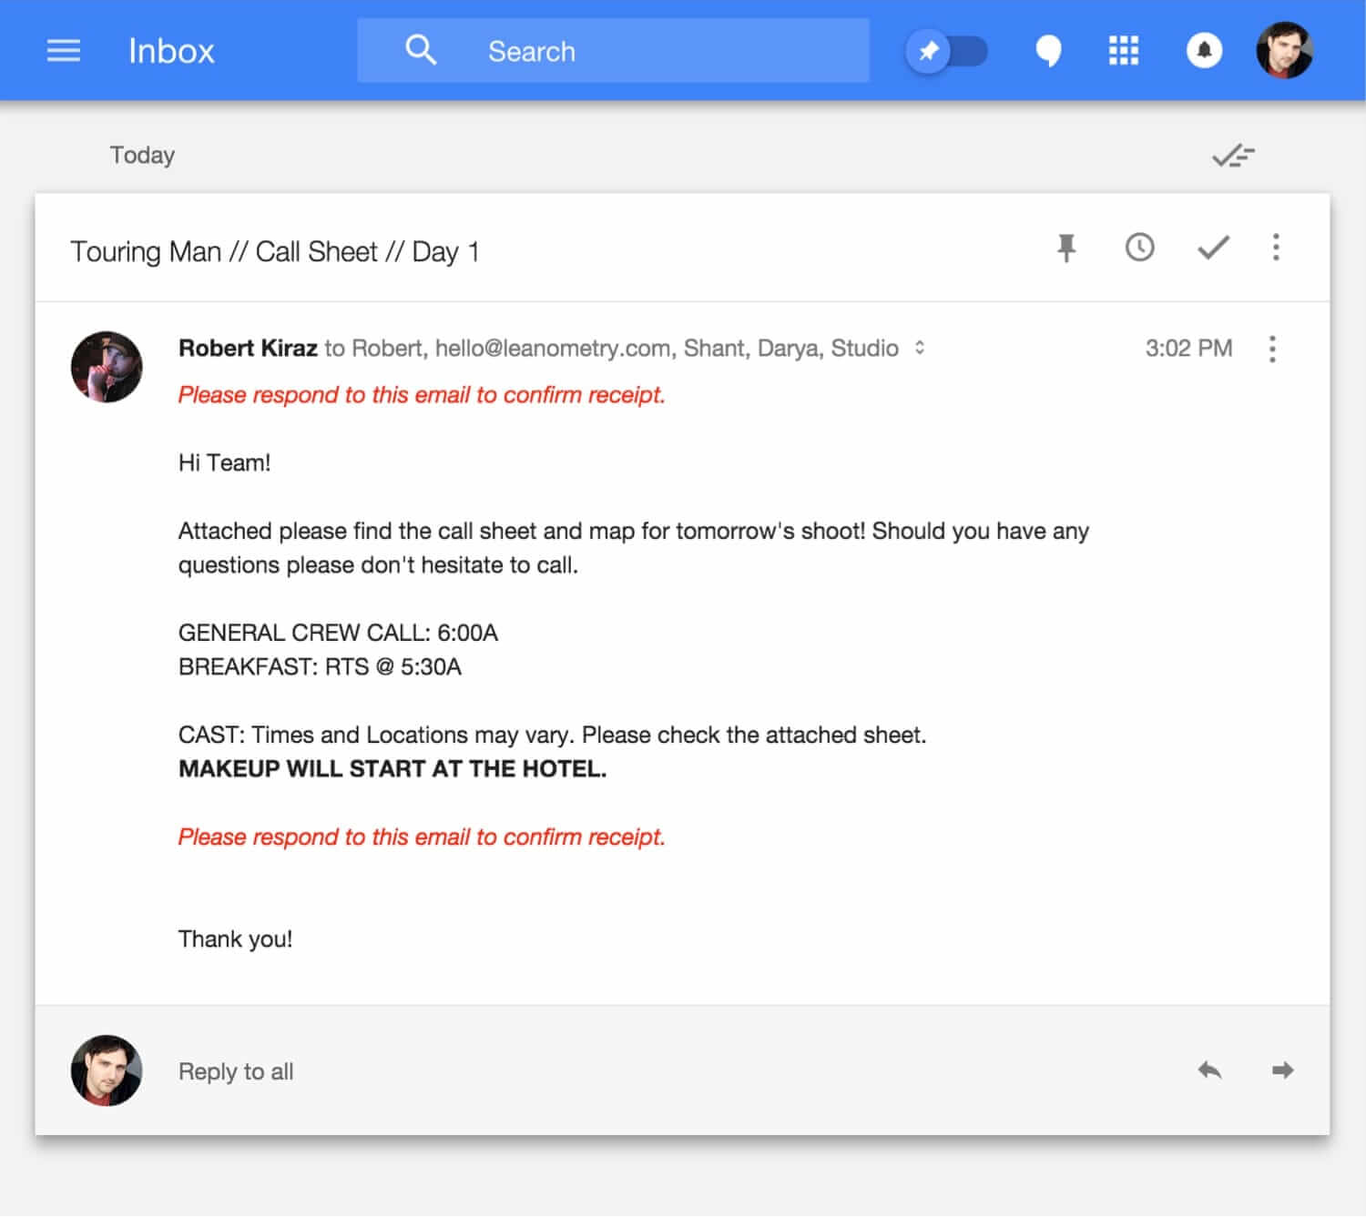Forward the email with the right arrow
This screenshot has width=1366, height=1217.
click(1283, 1070)
